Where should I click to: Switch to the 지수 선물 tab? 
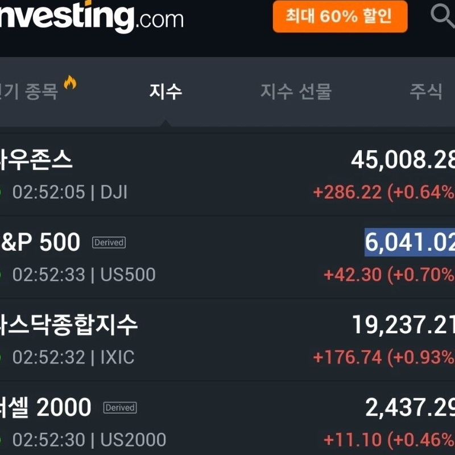(x=296, y=91)
